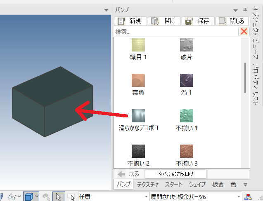
Task: Toggle the バンプ panel pin icon
Action: click(x=245, y=10)
